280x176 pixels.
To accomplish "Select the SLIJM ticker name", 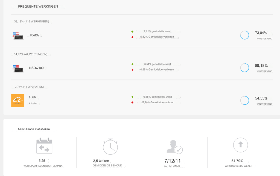I will tap(33, 98).
